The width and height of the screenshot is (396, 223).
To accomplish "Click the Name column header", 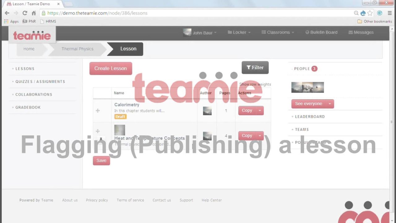I will [119, 93].
